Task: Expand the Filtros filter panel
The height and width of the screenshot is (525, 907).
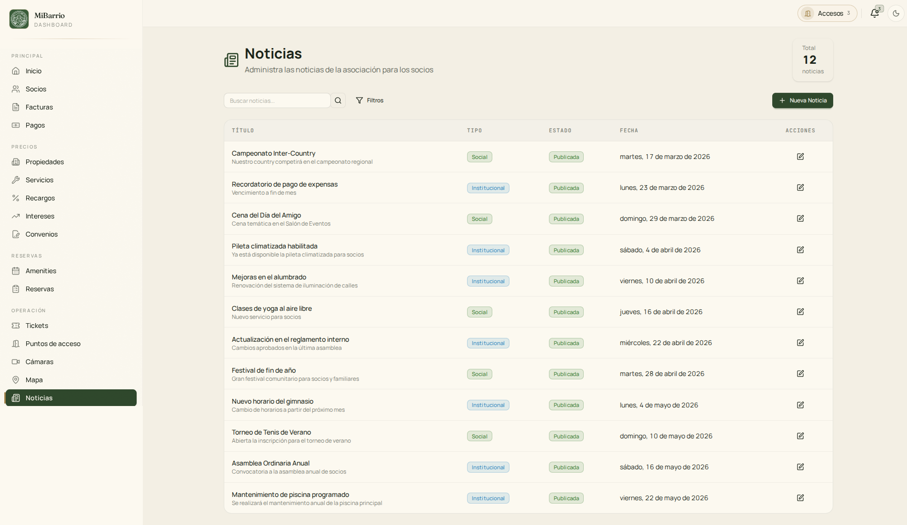Action: coord(369,100)
